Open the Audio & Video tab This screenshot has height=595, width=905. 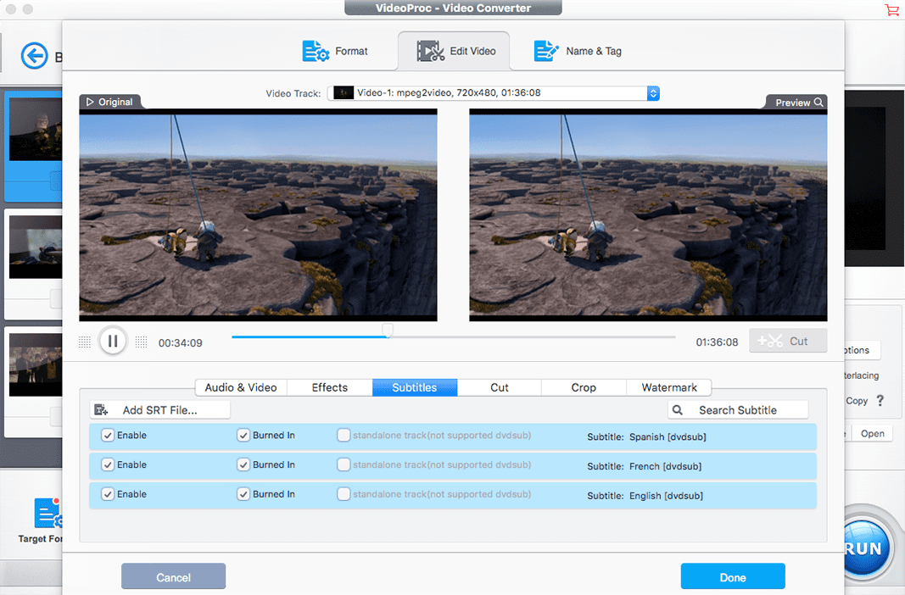[241, 387]
